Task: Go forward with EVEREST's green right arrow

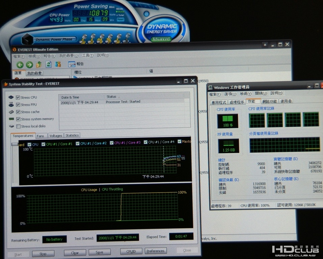Action: [29, 65]
